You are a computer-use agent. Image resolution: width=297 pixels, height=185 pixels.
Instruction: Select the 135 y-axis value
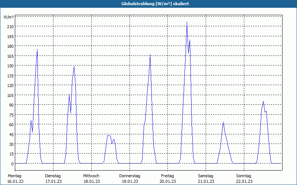point(10,76)
